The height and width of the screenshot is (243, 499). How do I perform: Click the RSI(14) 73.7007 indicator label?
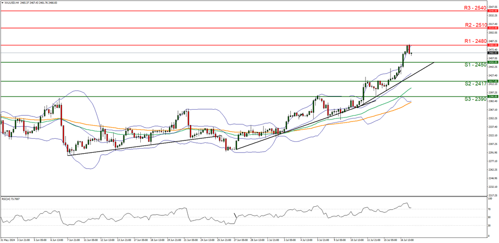(11, 199)
